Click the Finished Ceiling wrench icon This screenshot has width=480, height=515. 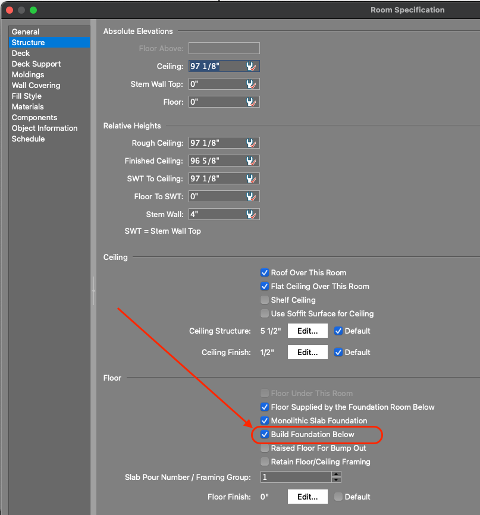(251, 161)
